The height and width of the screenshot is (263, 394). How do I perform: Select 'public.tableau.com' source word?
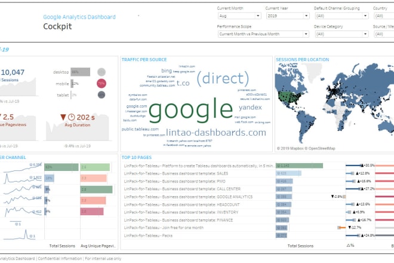click(x=140, y=129)
